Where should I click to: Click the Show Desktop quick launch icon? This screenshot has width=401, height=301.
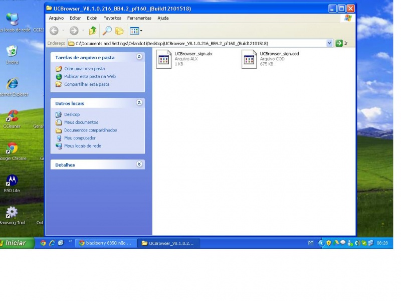pos(61,243)
